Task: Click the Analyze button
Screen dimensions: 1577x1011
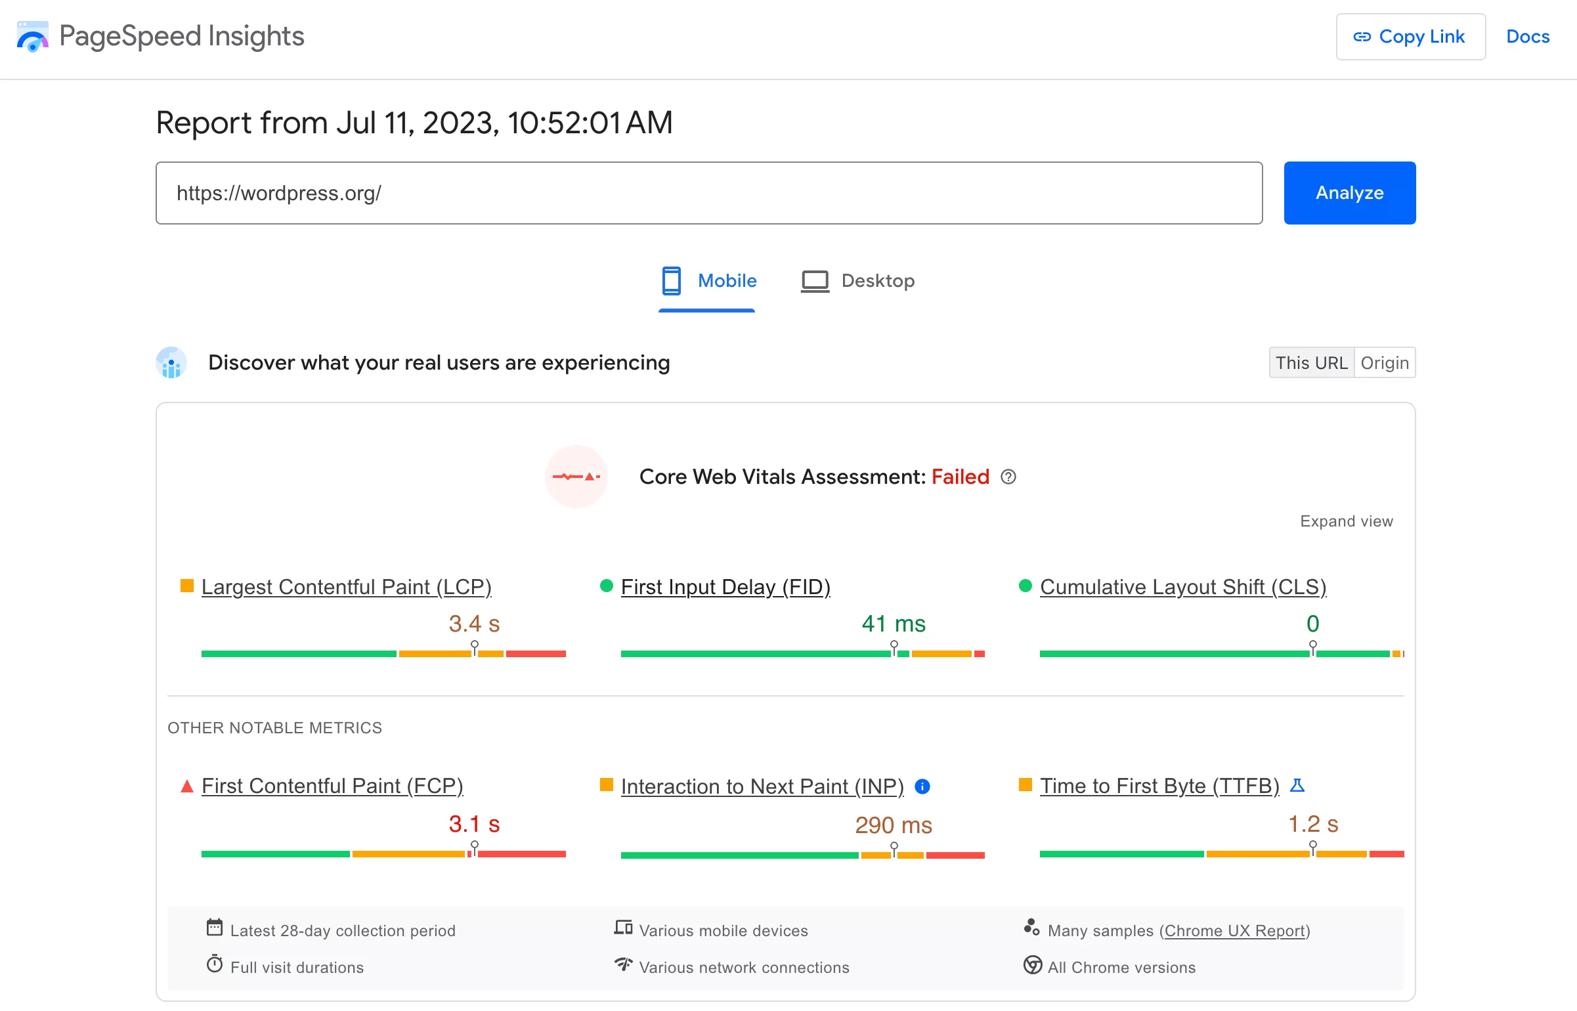Action: (1350, 192)
